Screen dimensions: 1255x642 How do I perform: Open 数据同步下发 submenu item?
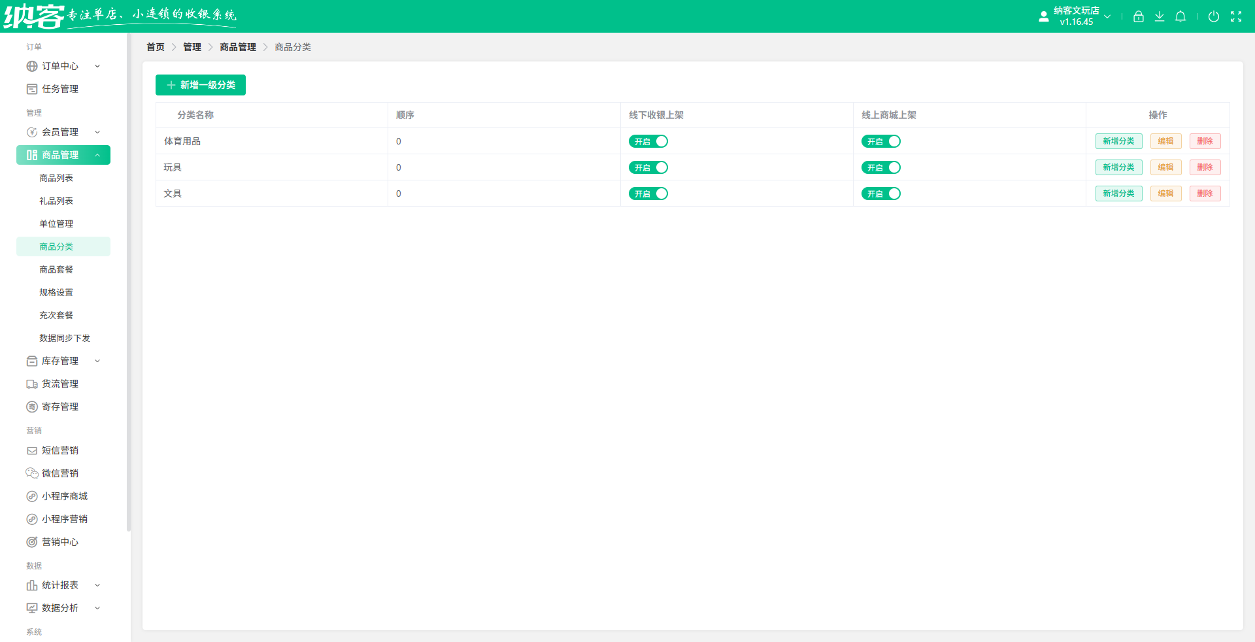(x=63, y=338)
